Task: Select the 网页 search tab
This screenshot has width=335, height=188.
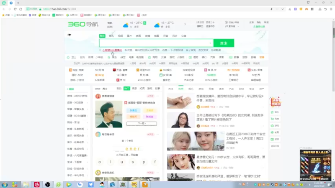Action: coord(102,36)
